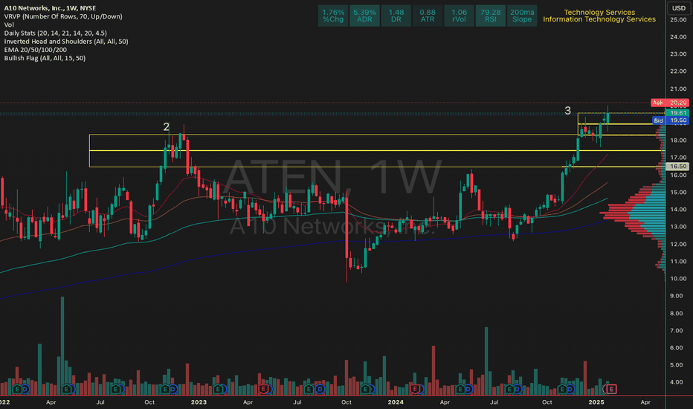The width and height of the screenshot is (693, 409).
Task: Click the 5.39% ADR stat box
Action: pyautogui.click(x=364, y=16)
